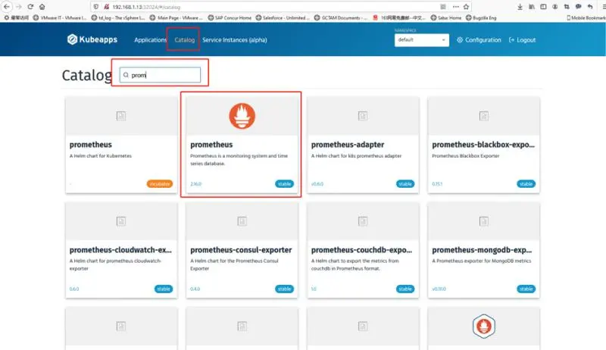Click placeholder icon on prometheus-adapter card
606x350 pixels.
(363, 116)
